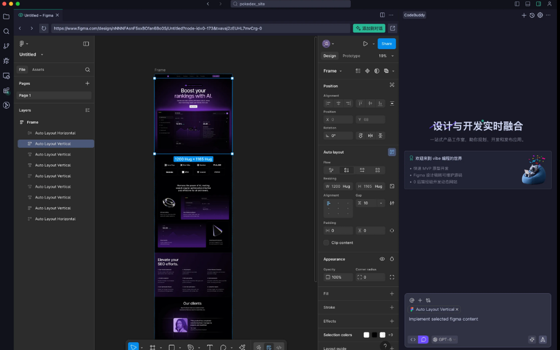Expand the GPT-5 model selector
Image resolution: width=560 pixels, height=350 pixels.
[x=444, y=339]
